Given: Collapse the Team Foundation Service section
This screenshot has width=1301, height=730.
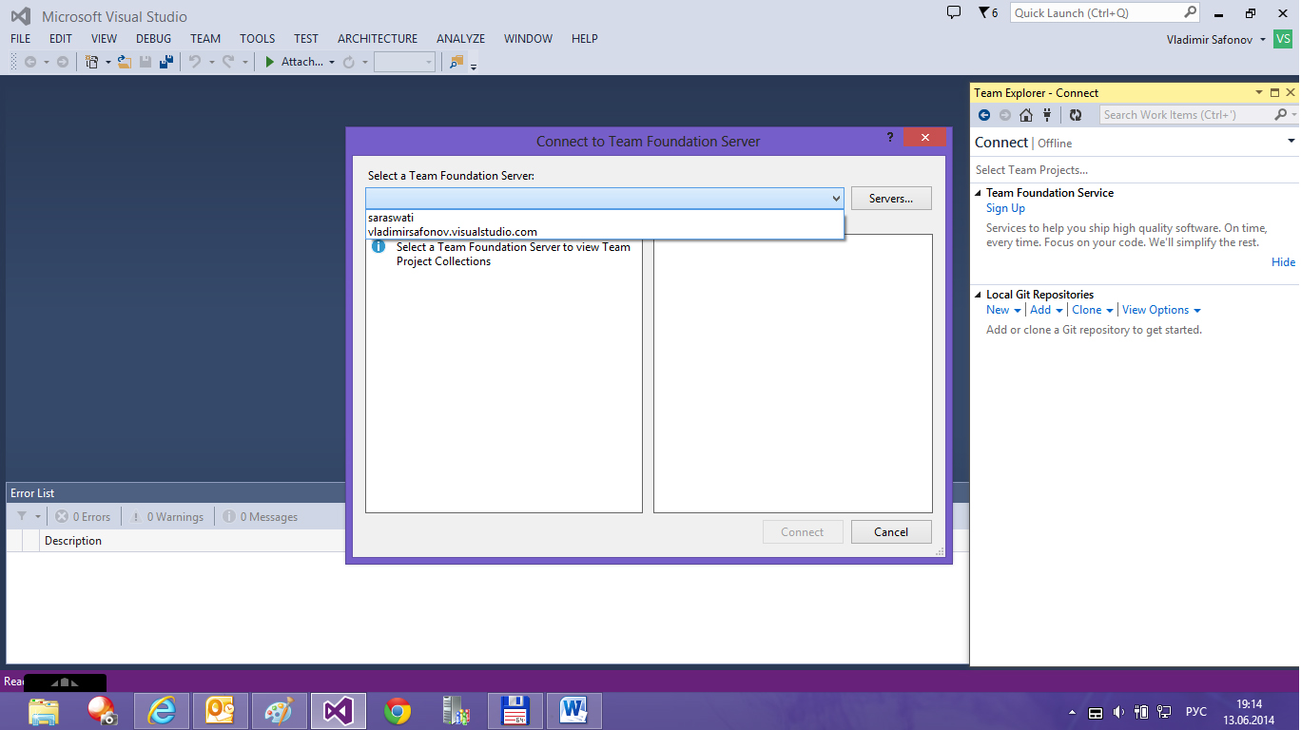Looking at the screenshot, I should point(979,193).
